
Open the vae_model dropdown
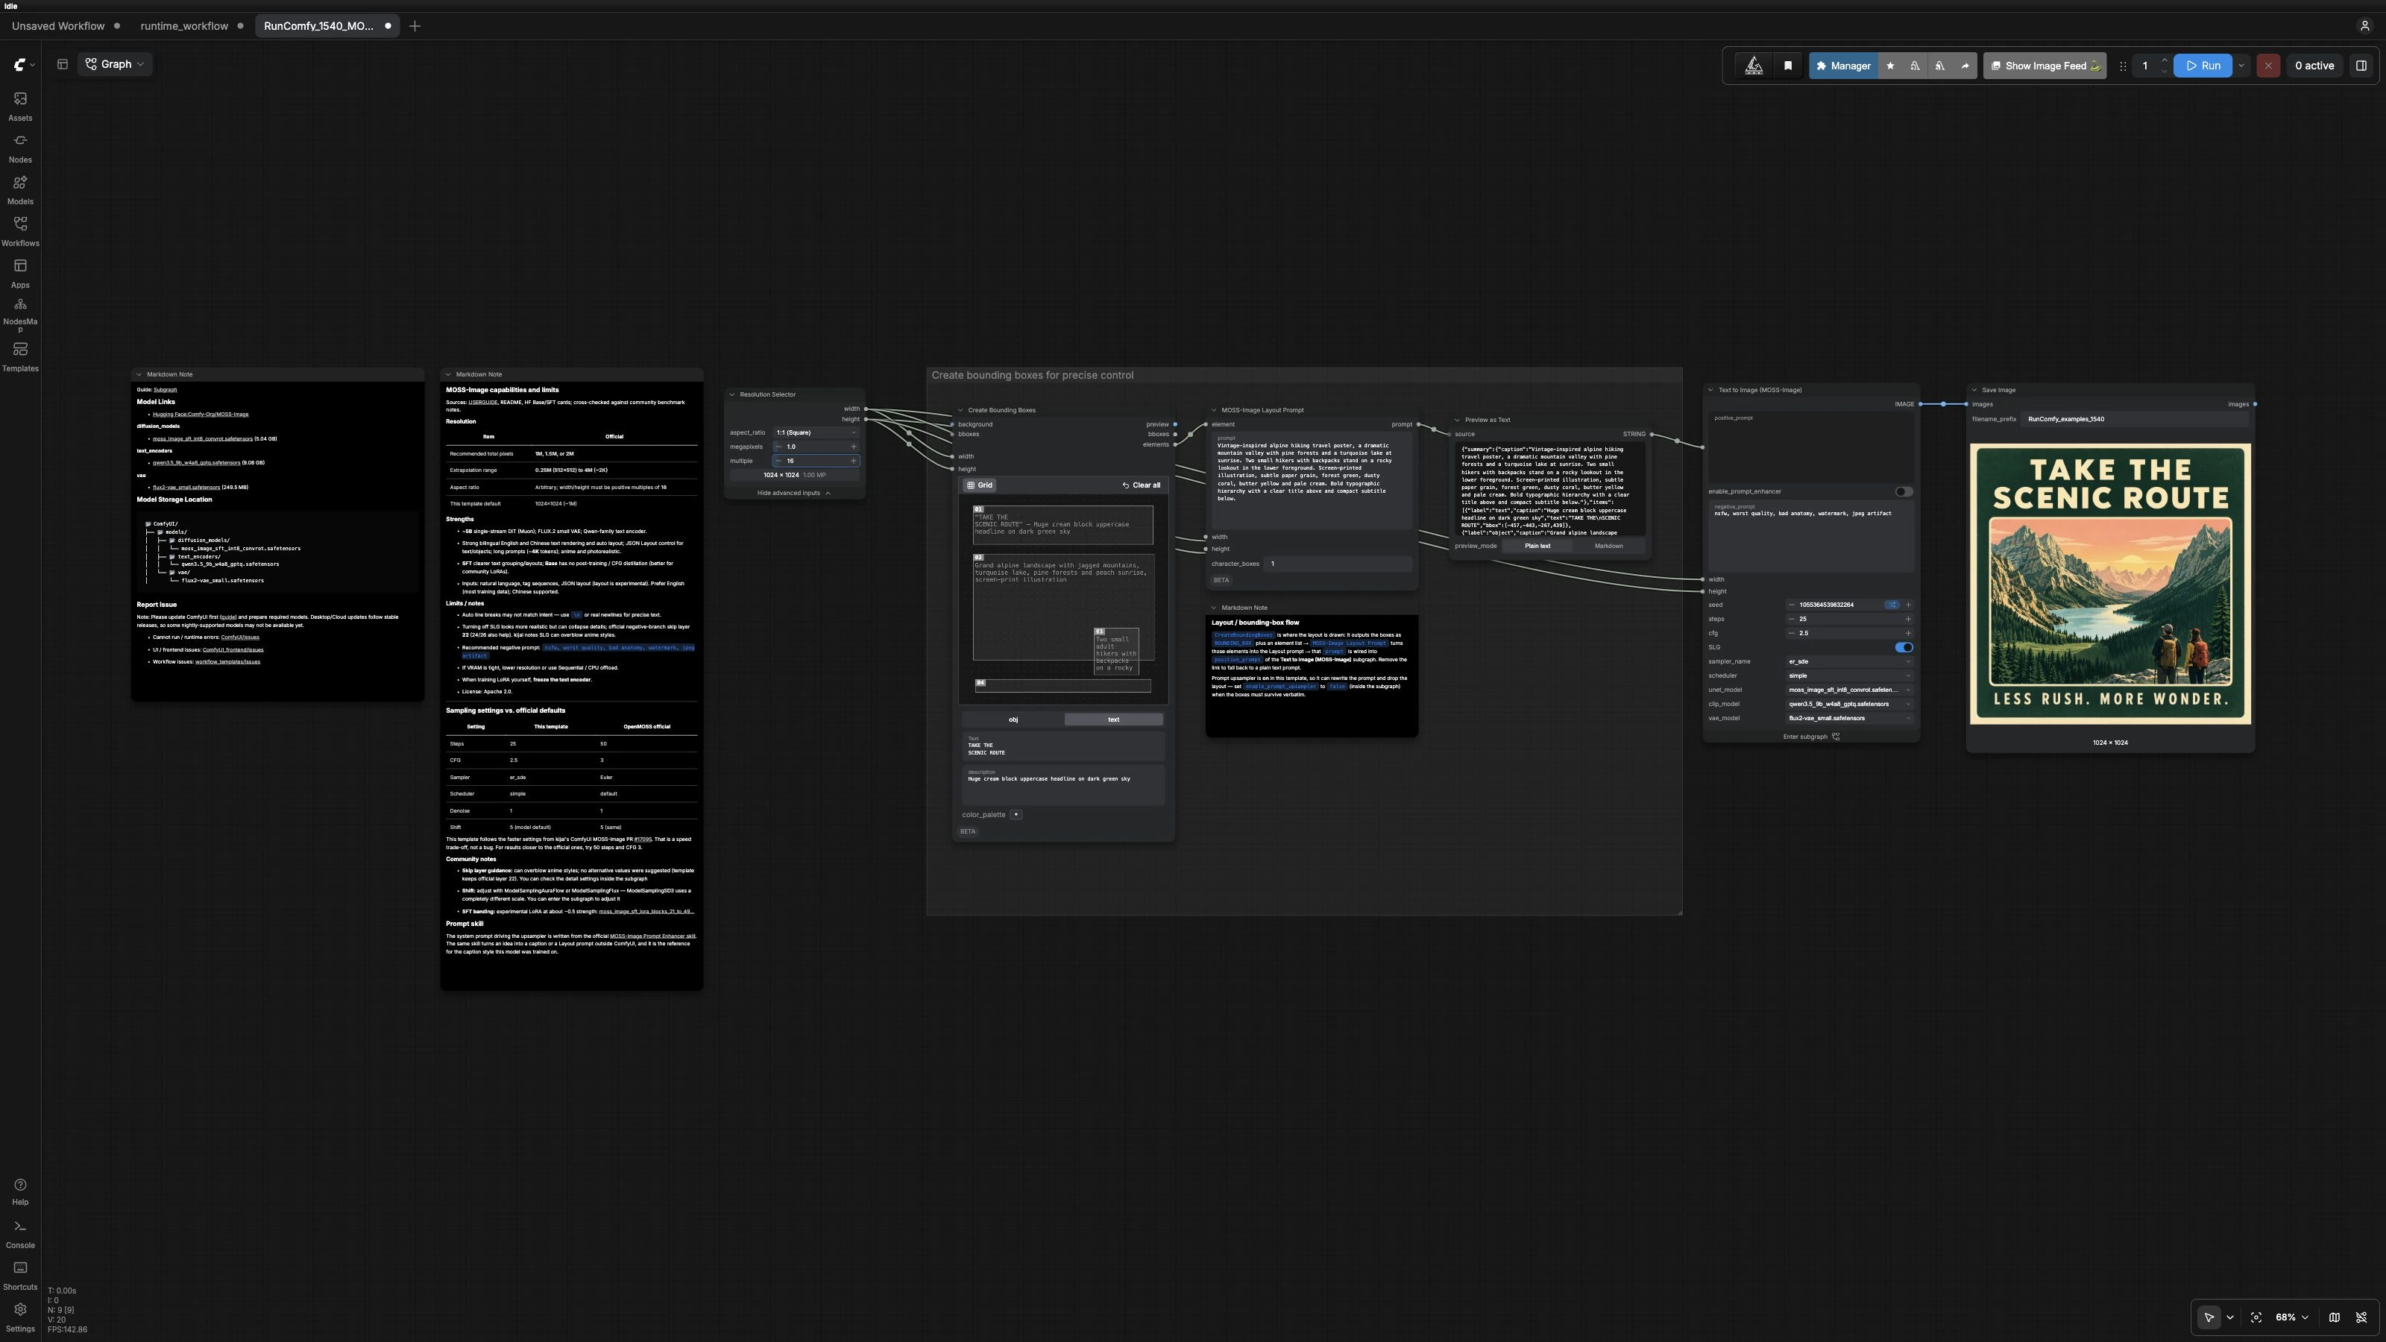pyautogui.click(x=1849, y=719)
